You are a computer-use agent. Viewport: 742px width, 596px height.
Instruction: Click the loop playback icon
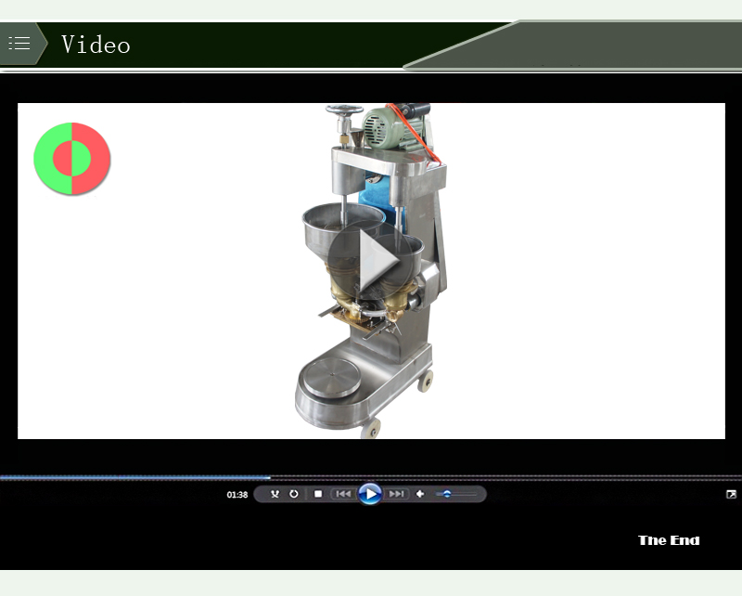coord(294,495)
